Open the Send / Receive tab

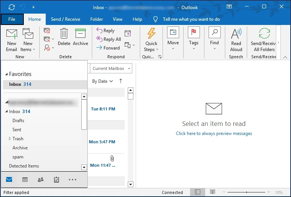(65, 19)
